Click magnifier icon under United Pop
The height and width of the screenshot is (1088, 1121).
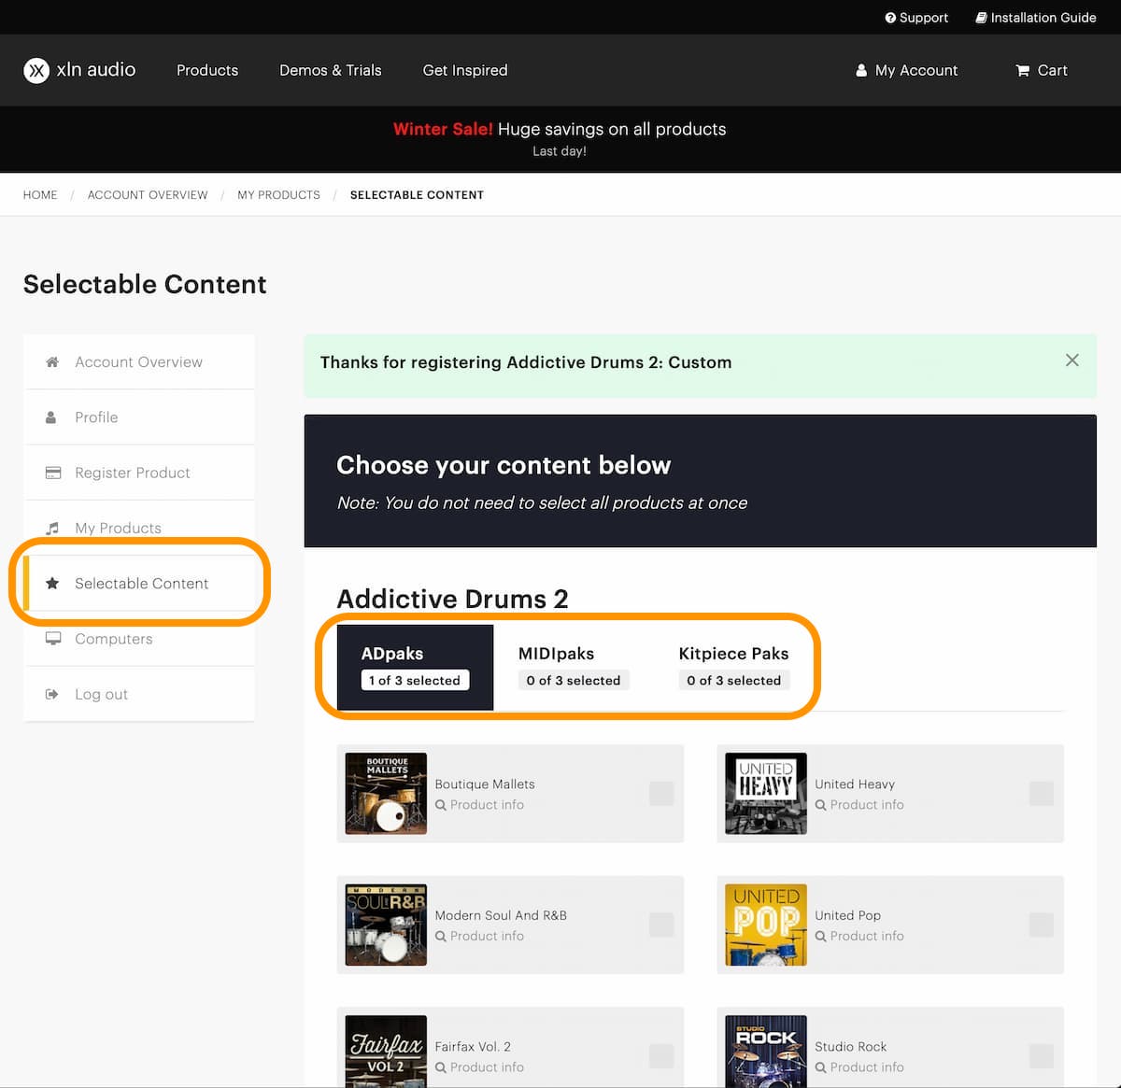[821, 936]
